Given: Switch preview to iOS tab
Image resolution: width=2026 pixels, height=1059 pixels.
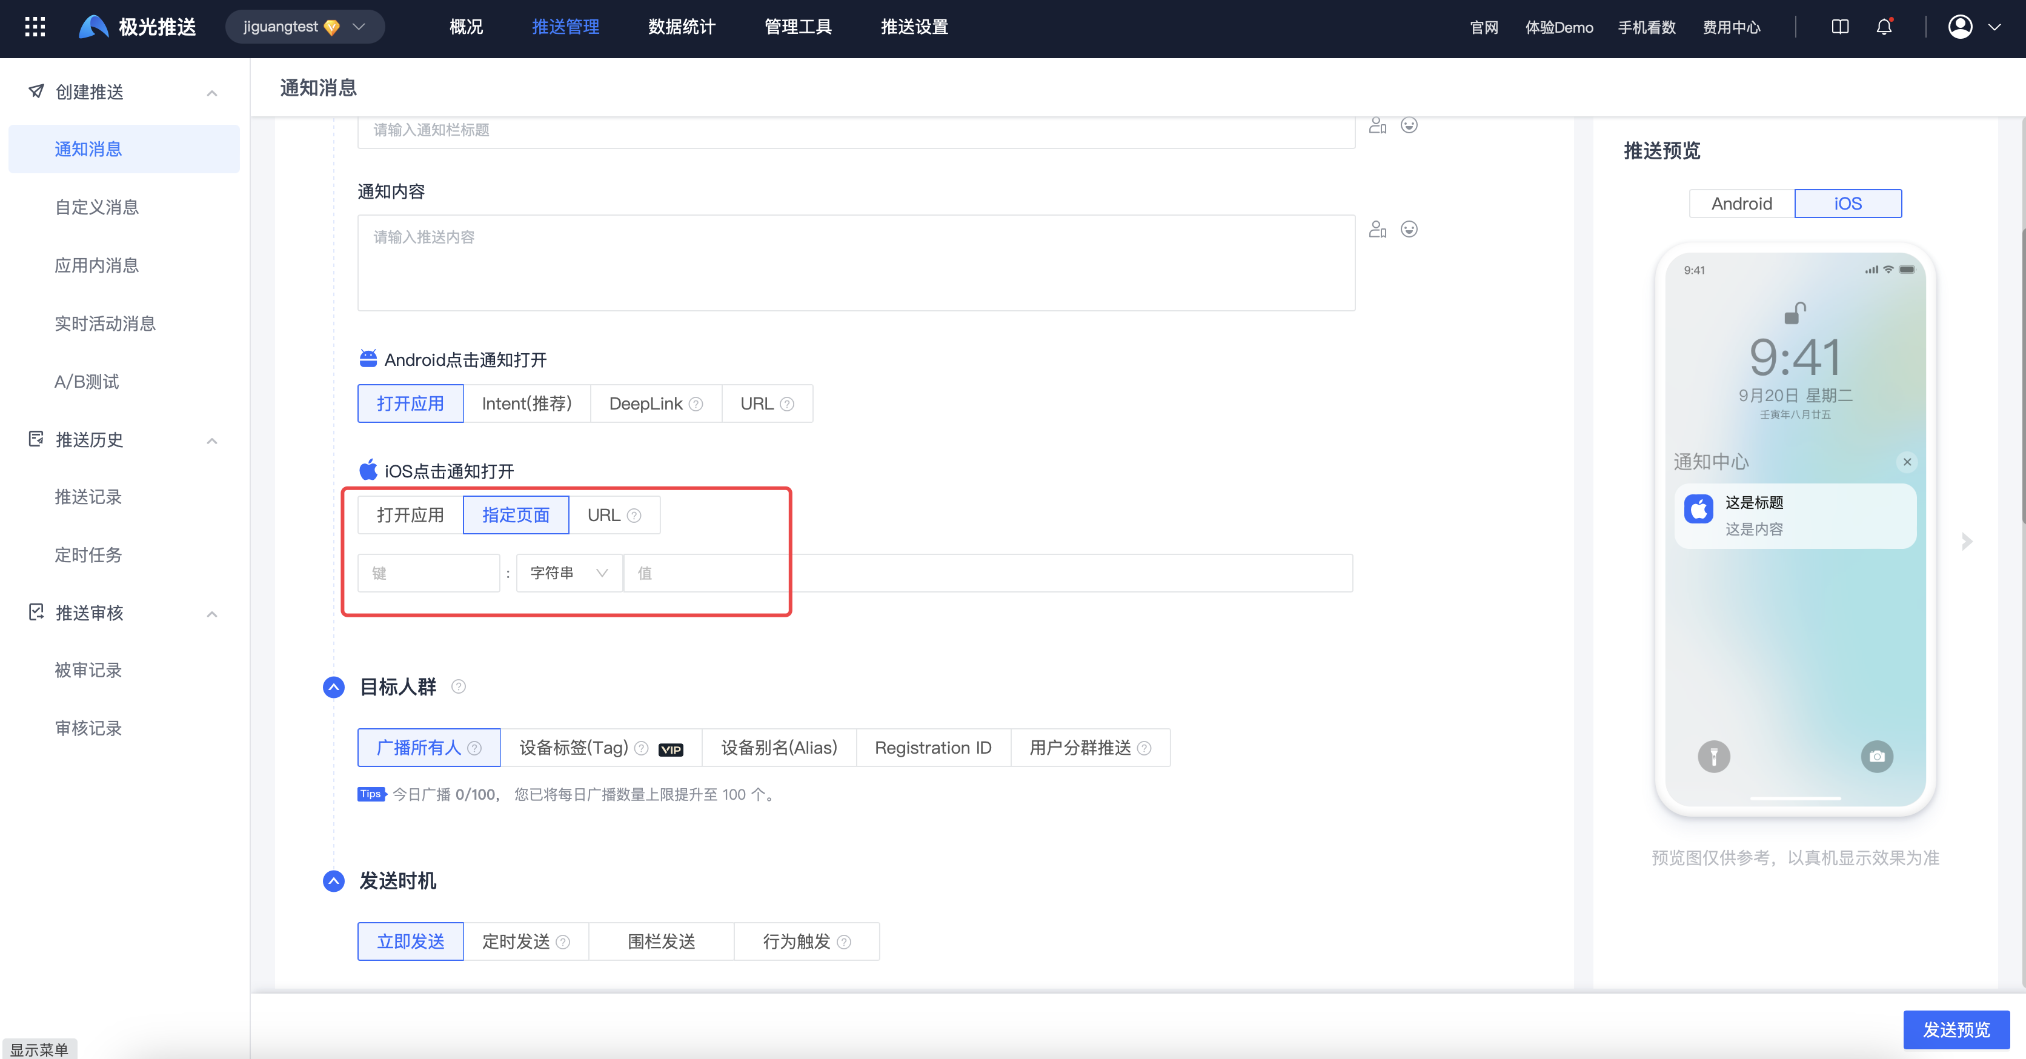Looking at the screenshot, I should pos(1847,204).
